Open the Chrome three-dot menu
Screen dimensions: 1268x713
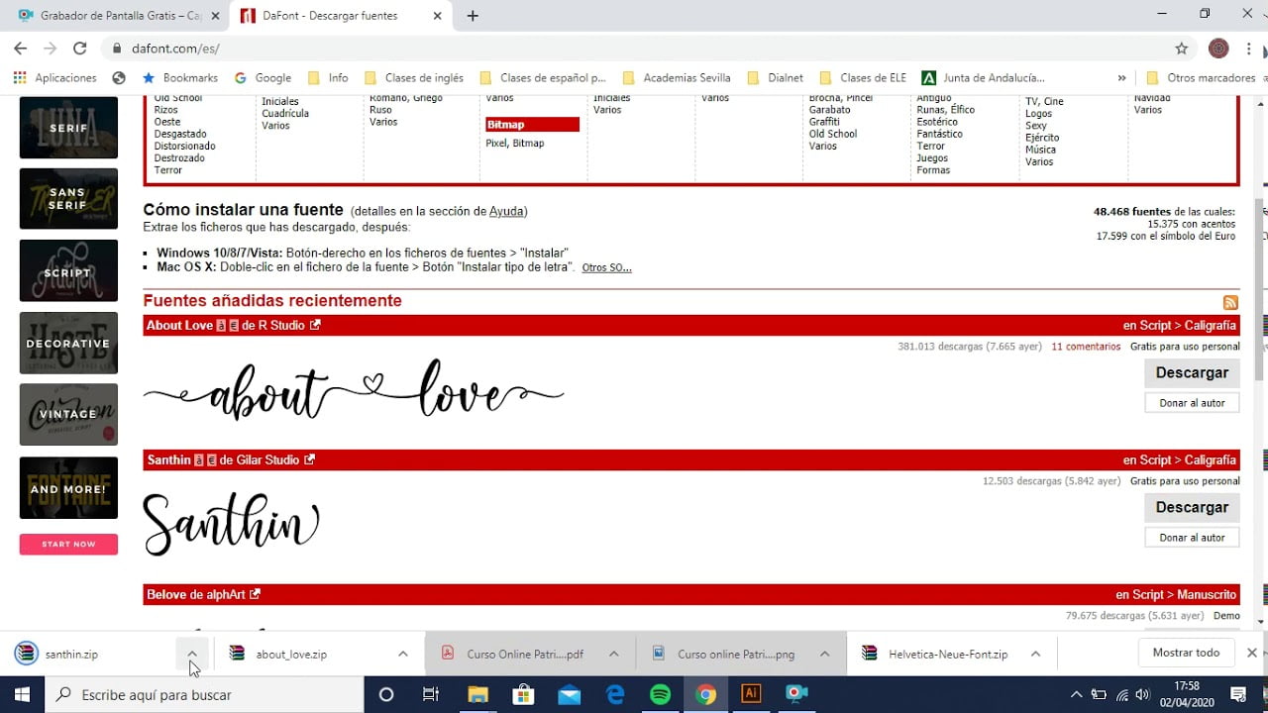click(1251, 48)
